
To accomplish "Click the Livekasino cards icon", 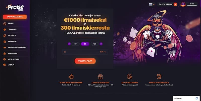I will tap(5, 30).
